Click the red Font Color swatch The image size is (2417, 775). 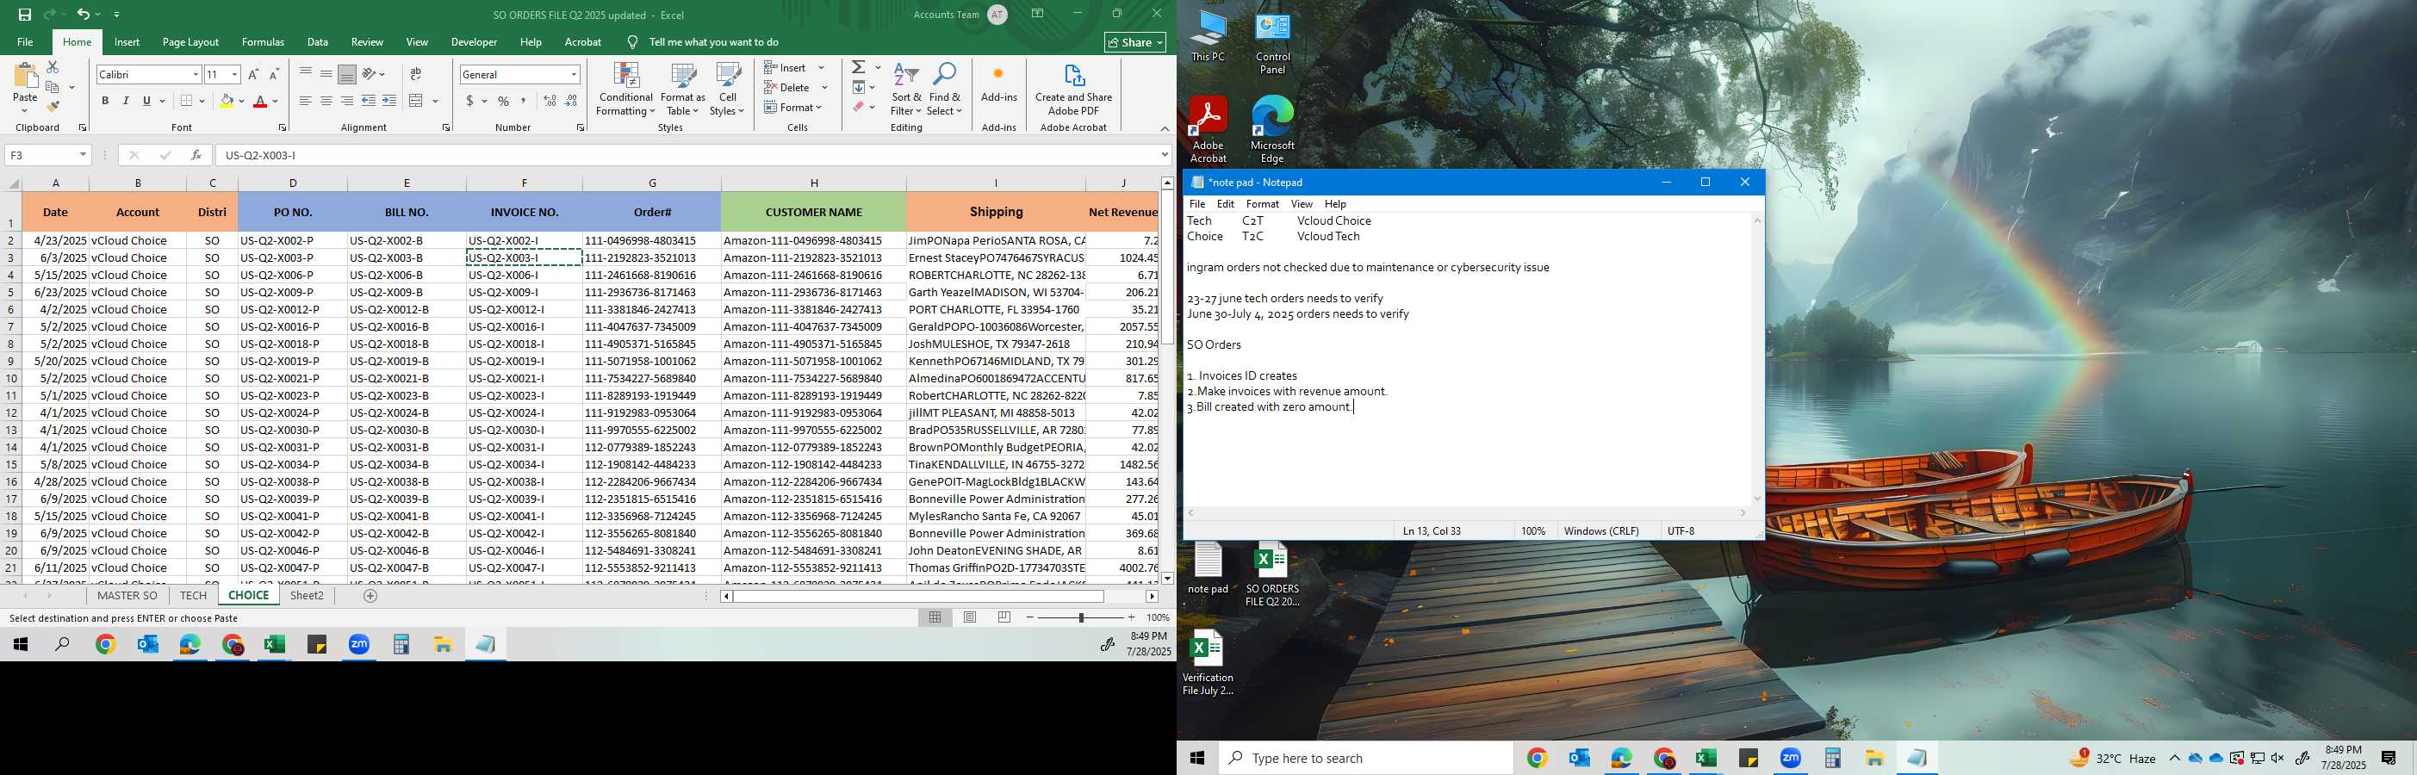pos(261,101)
